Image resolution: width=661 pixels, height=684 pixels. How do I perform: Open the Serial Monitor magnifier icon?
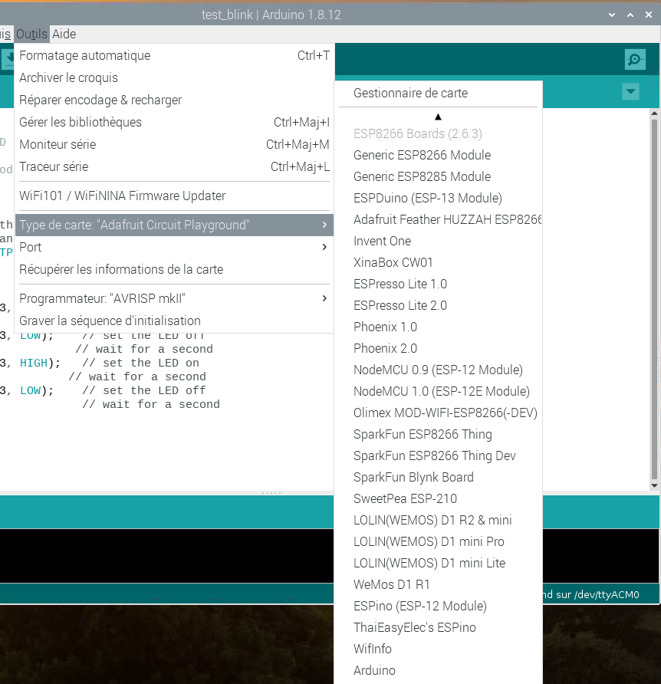[x=635, y=59]
